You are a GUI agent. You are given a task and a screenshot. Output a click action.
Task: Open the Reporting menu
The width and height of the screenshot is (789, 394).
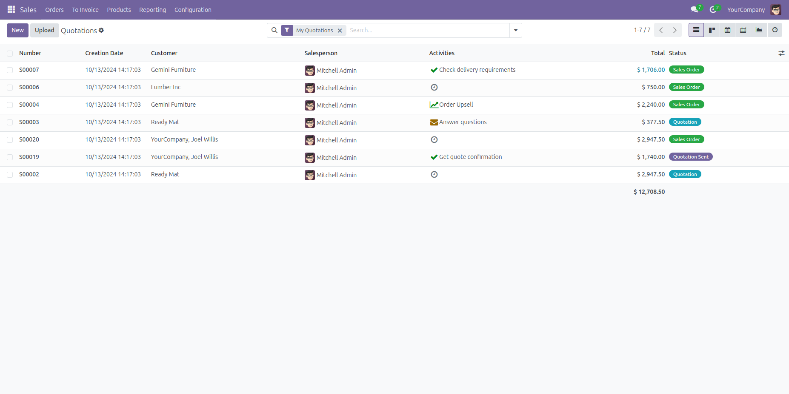click(x=152, y=10)
